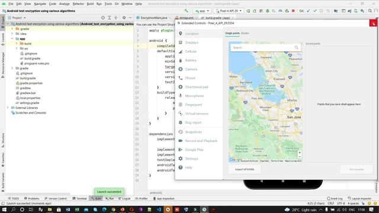Expand External Libraries node

8,108
